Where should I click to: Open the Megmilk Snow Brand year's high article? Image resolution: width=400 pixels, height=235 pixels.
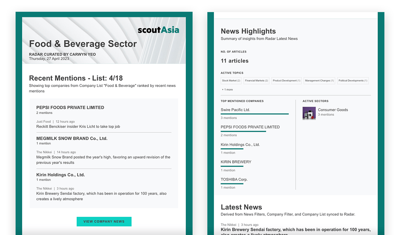click(103, 160)
